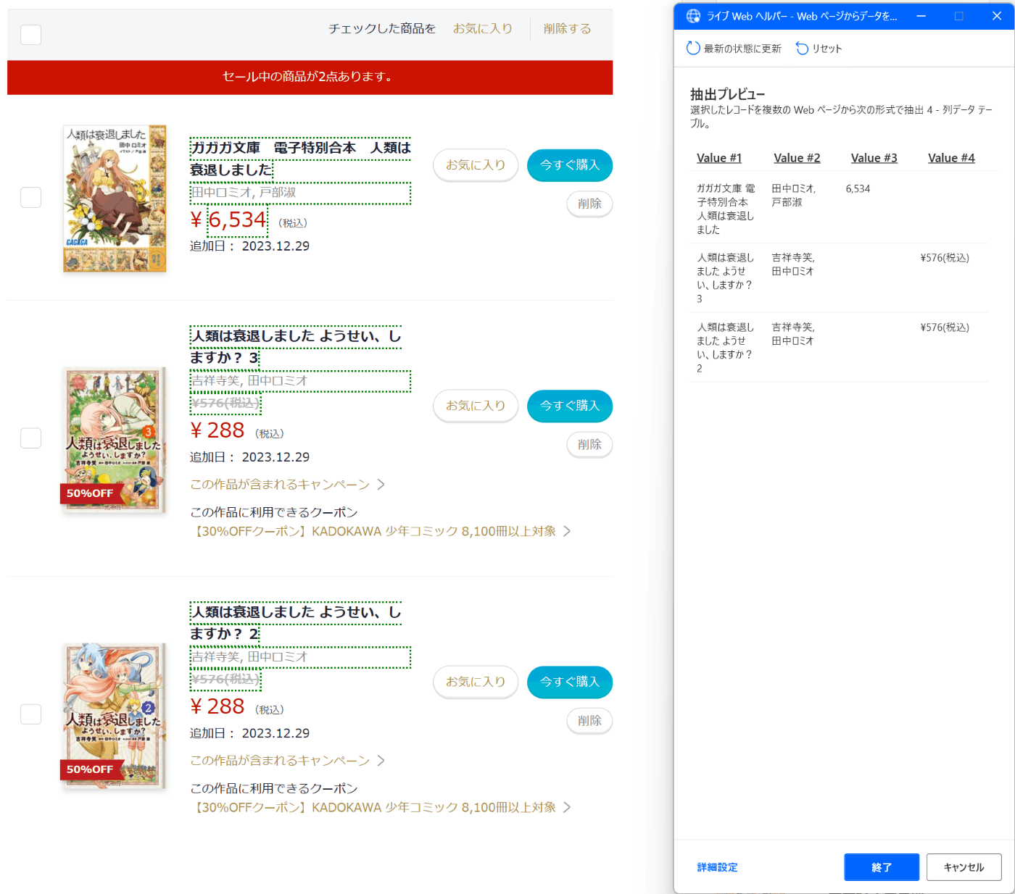The image size is (1015, 894).
Task: Open cover thumbnail of ガガガ文庫 電子特別合本
Action: 115,199
